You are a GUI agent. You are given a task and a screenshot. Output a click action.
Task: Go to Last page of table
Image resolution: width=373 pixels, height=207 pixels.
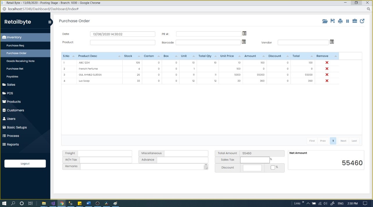tap(354, 141)
